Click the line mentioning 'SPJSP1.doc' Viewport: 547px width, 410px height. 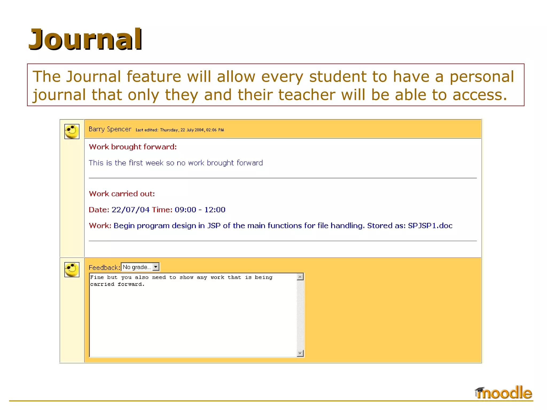271,226
